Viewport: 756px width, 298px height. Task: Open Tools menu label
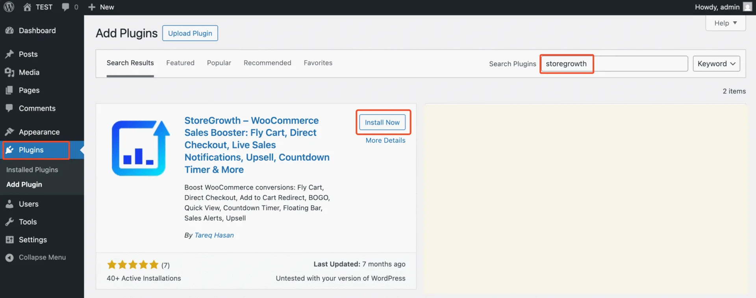tap(28, 222)
